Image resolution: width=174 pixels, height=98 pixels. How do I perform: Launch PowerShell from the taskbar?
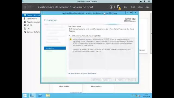pyautogui.click(x=40, y=96)
